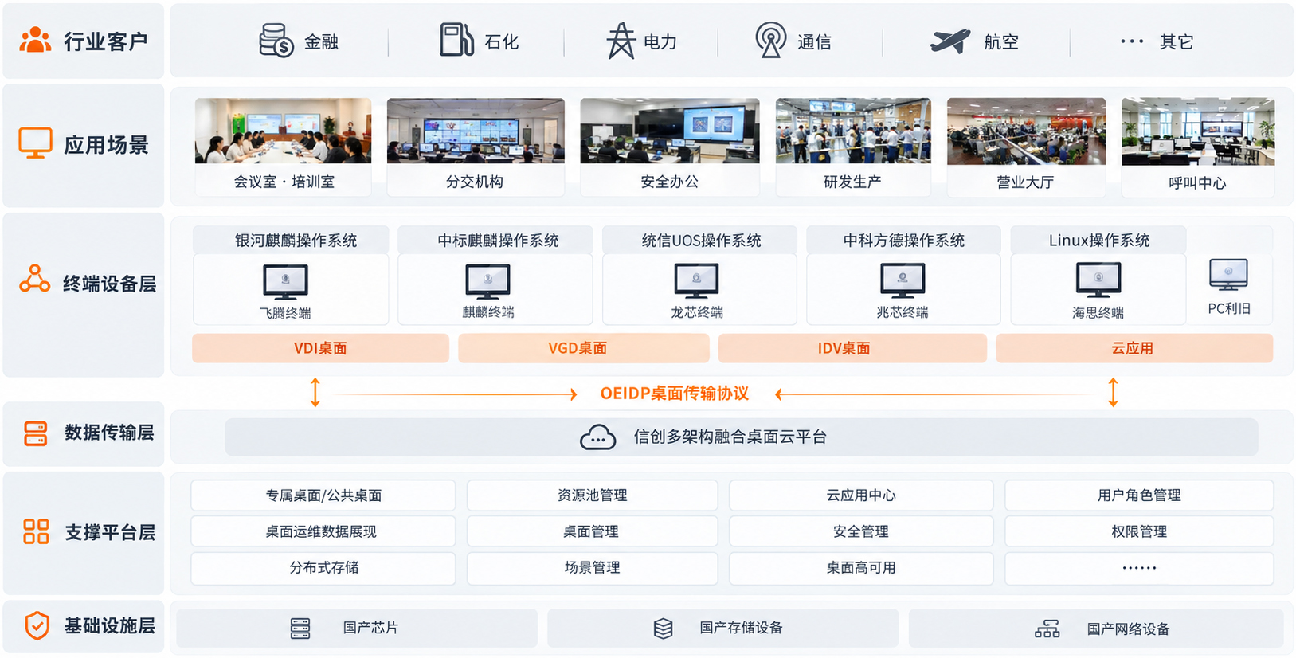Click the 航空 airplane icon
This screenshot has width=1296, height=658.
pos(950,41)
